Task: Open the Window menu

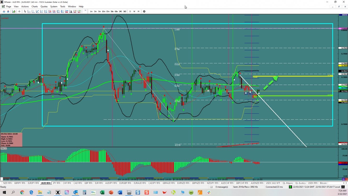Action: [72, 7]
